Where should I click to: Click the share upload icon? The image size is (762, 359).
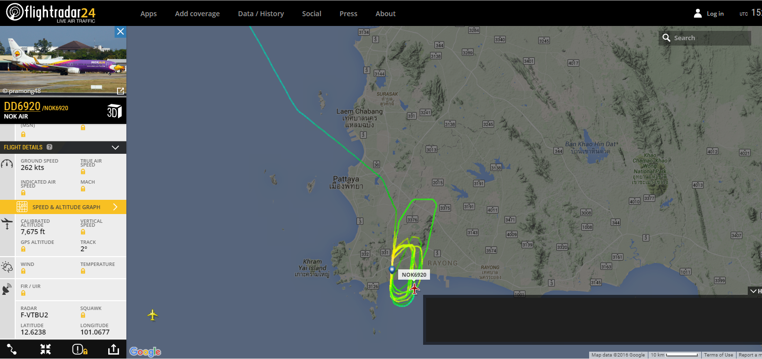[113, 349]
